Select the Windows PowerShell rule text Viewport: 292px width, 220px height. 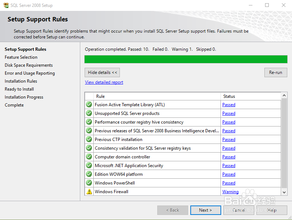click(x=115, y=183)
